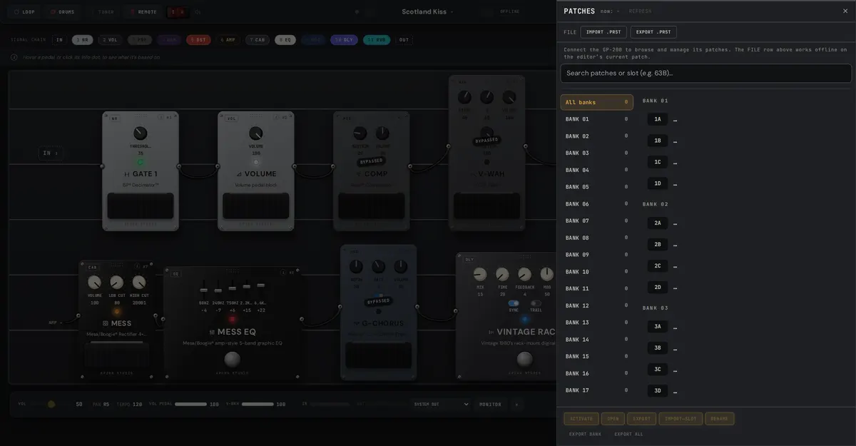
Task: Click the Vol Pedal slider in bottom bar
Action: (x=190, y=404)
